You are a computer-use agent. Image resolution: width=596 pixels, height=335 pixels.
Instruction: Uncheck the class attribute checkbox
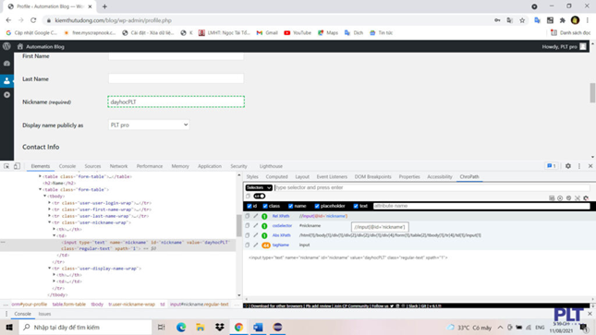coord(265,206)
